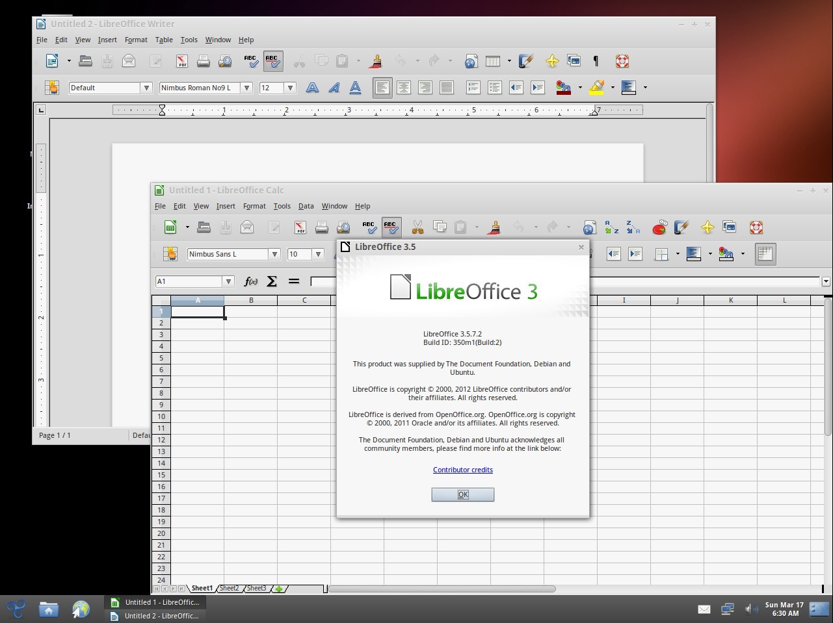Screen dimensions: 833x623
Task: Expand font size 10 dropdown in Calc
Action: point(318,254)
